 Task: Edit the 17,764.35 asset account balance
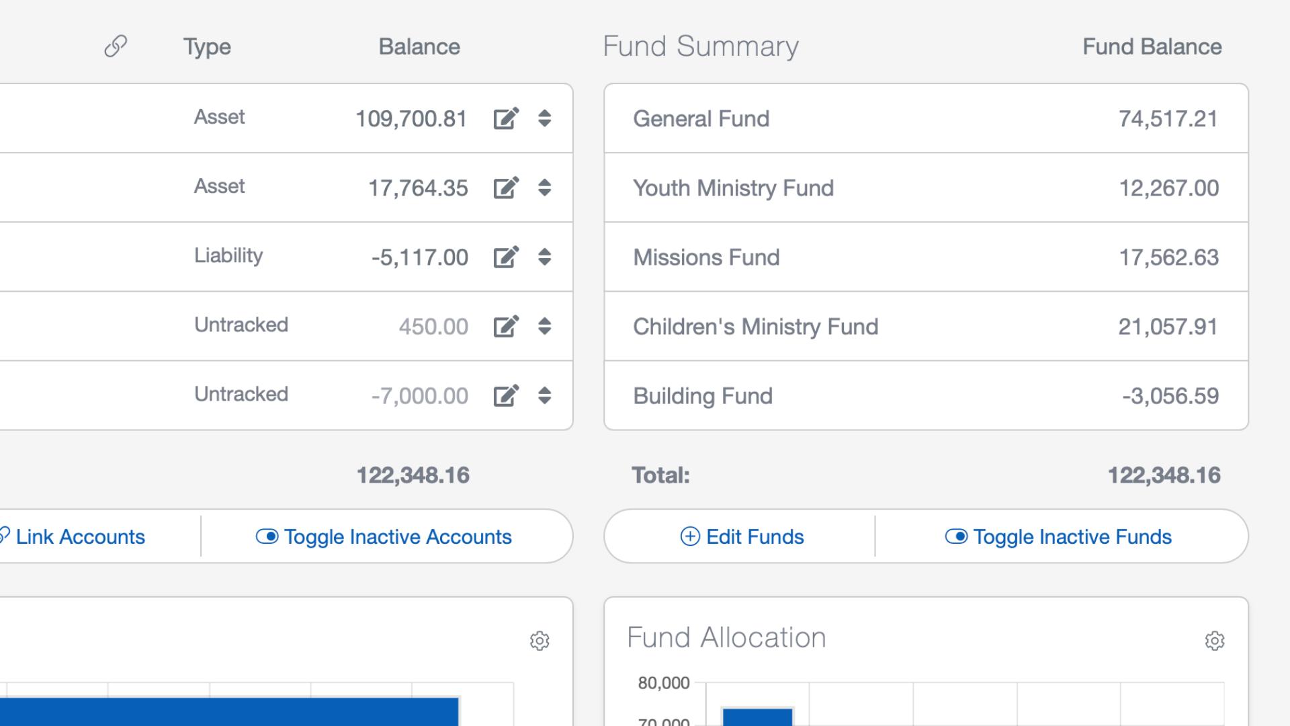click(x=506, y=188)
